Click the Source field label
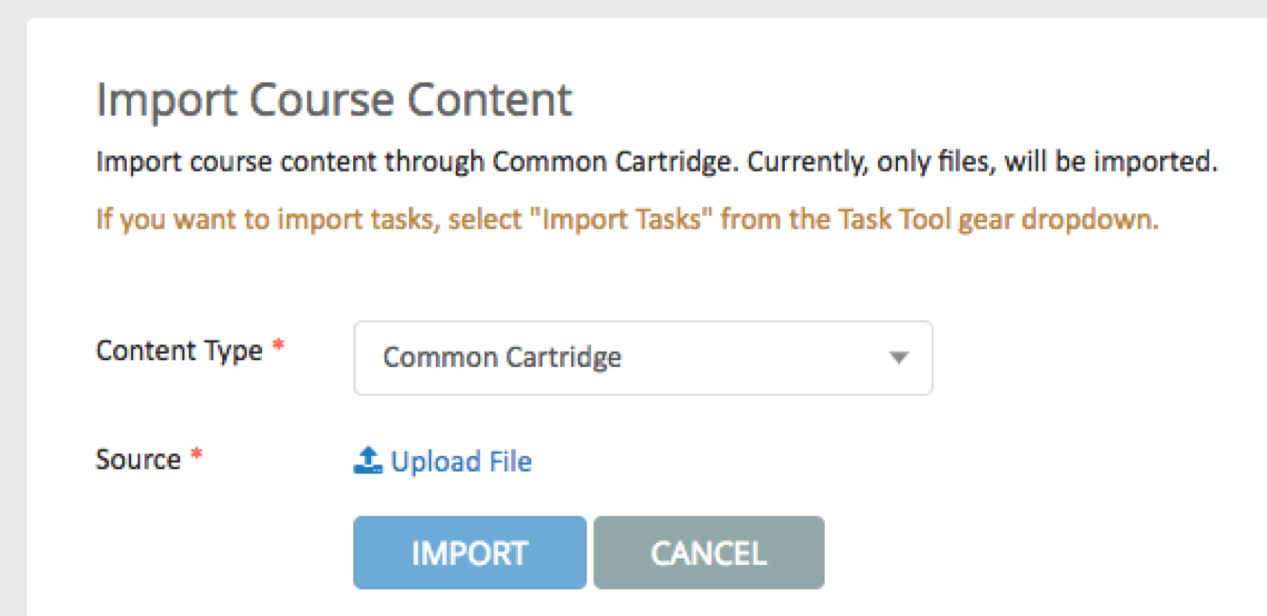 click(x=138, y=459)
